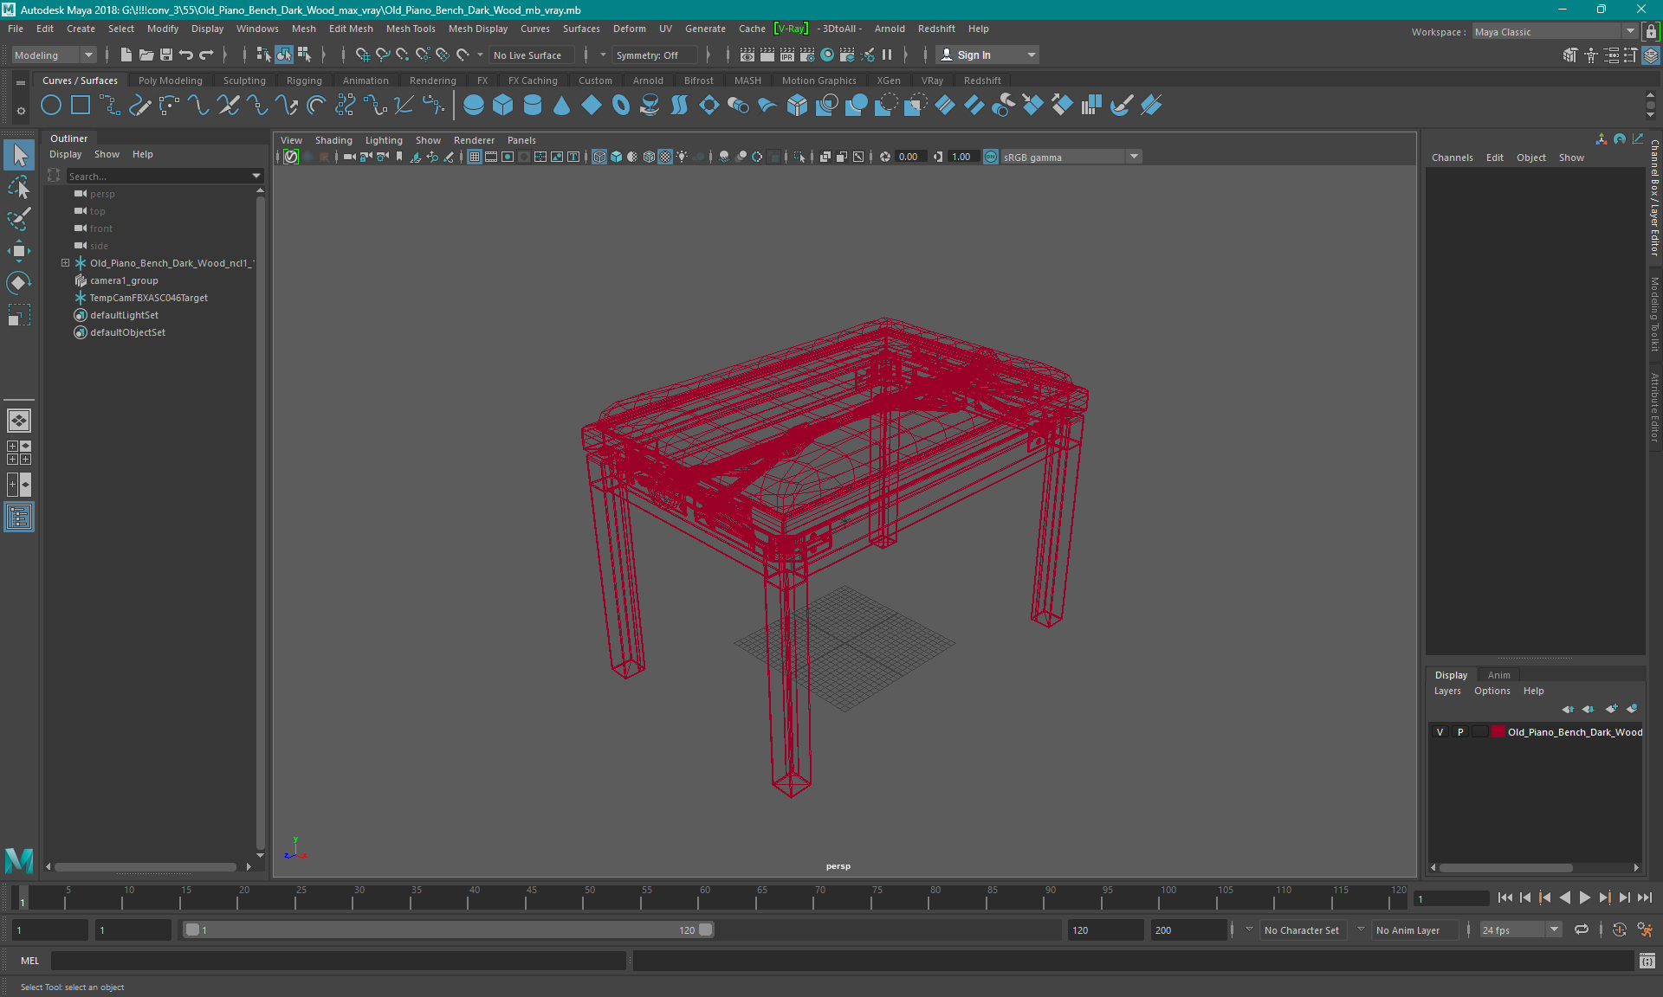Image resolution: width=1663 pixels, height=997 pixels.
Task: Activate the Scale tool
Action: pyautogui.click(x=19, y=315)
